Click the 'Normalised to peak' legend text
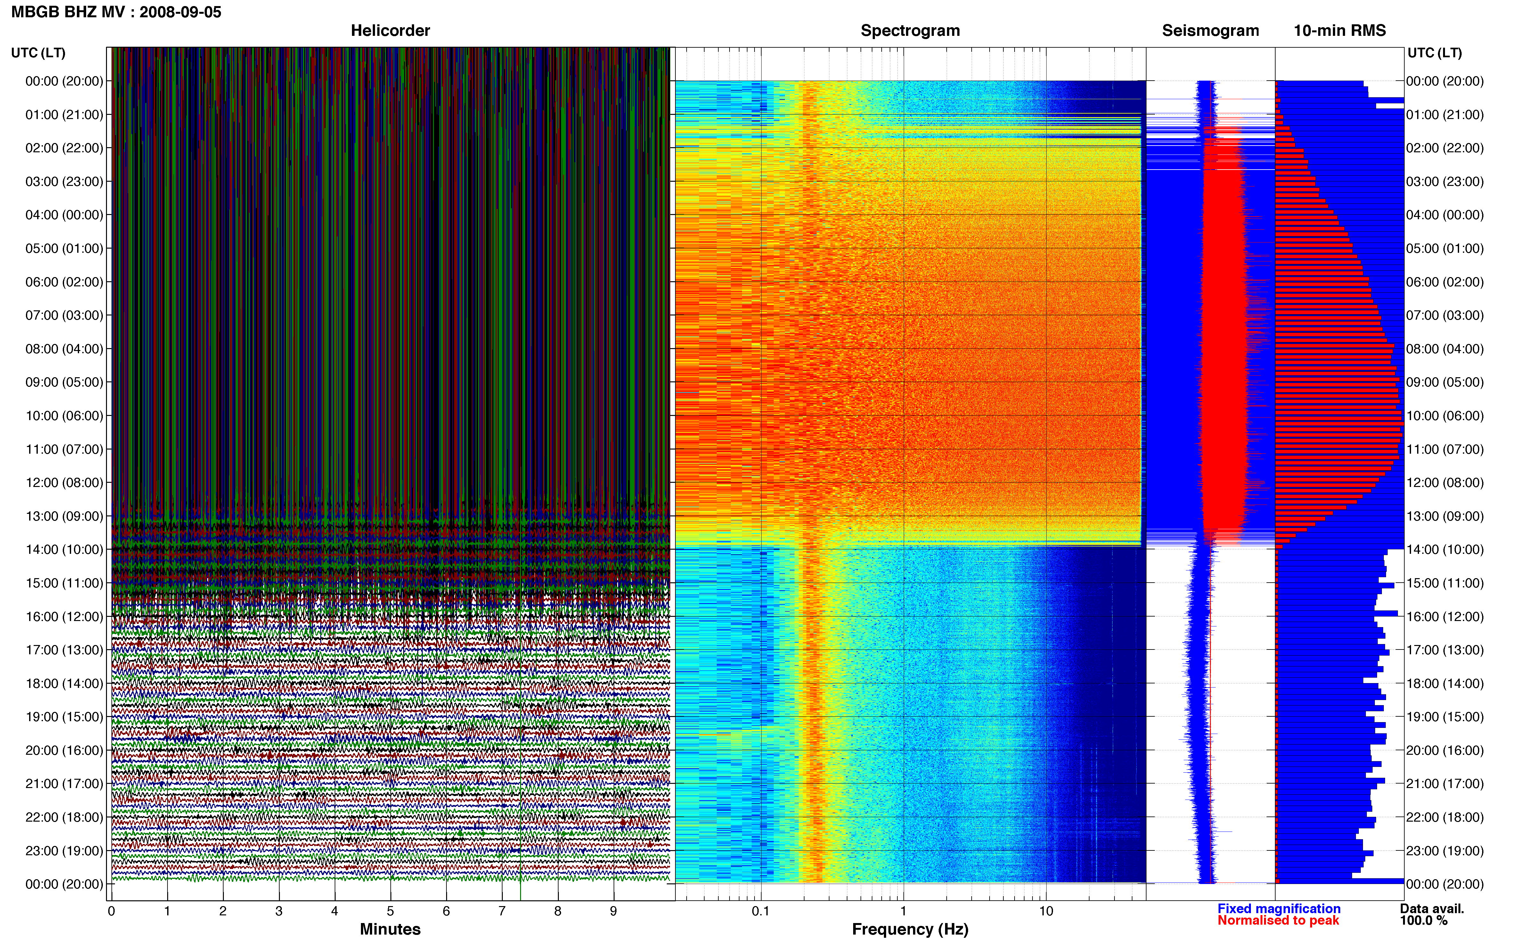 pyautogui.click(x=1278, y=920)
